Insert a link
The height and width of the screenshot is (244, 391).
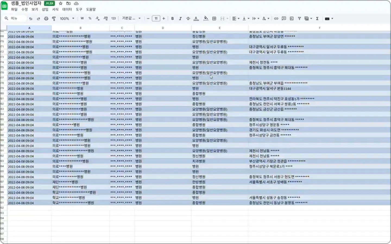pos(276,18)
